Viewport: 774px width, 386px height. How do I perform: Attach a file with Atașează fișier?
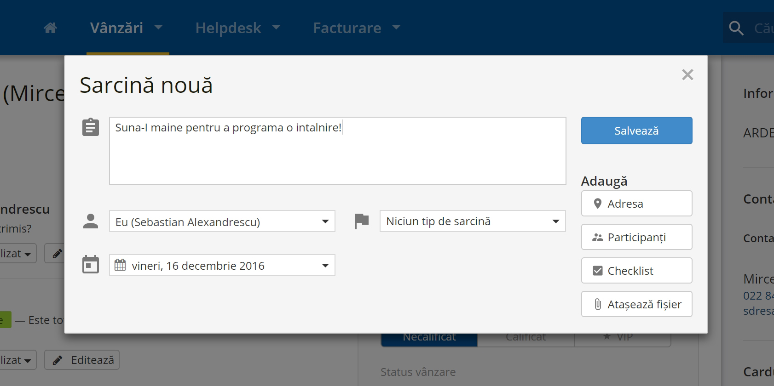coord(636,304)
